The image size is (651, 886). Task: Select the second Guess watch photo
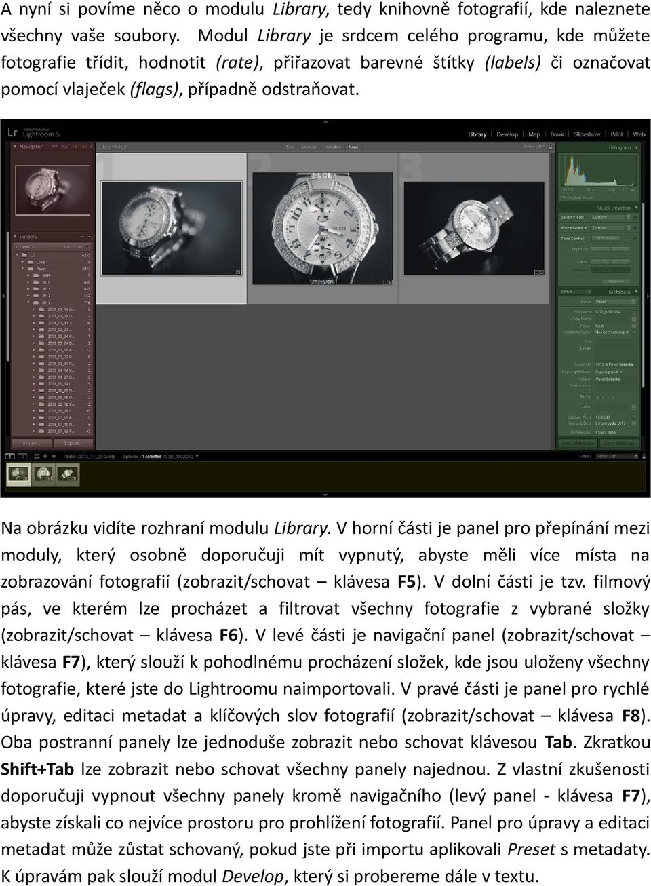pos(323,227)
